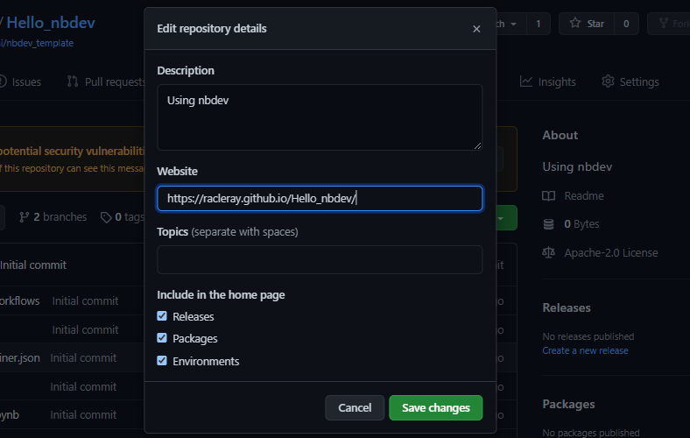
Task: Click the Readme book icon
Action: click(x=549, y=196)
